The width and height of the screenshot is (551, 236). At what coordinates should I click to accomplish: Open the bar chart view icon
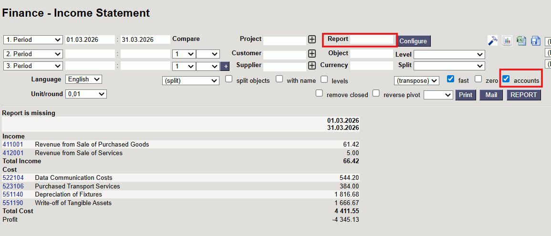click(507, 41)
